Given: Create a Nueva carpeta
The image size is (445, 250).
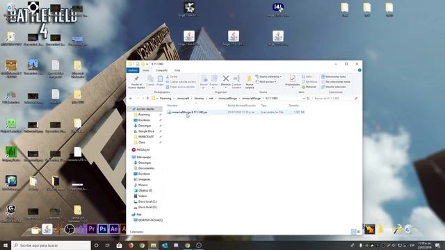Looking at the screenshot, I should pos(249,82).
